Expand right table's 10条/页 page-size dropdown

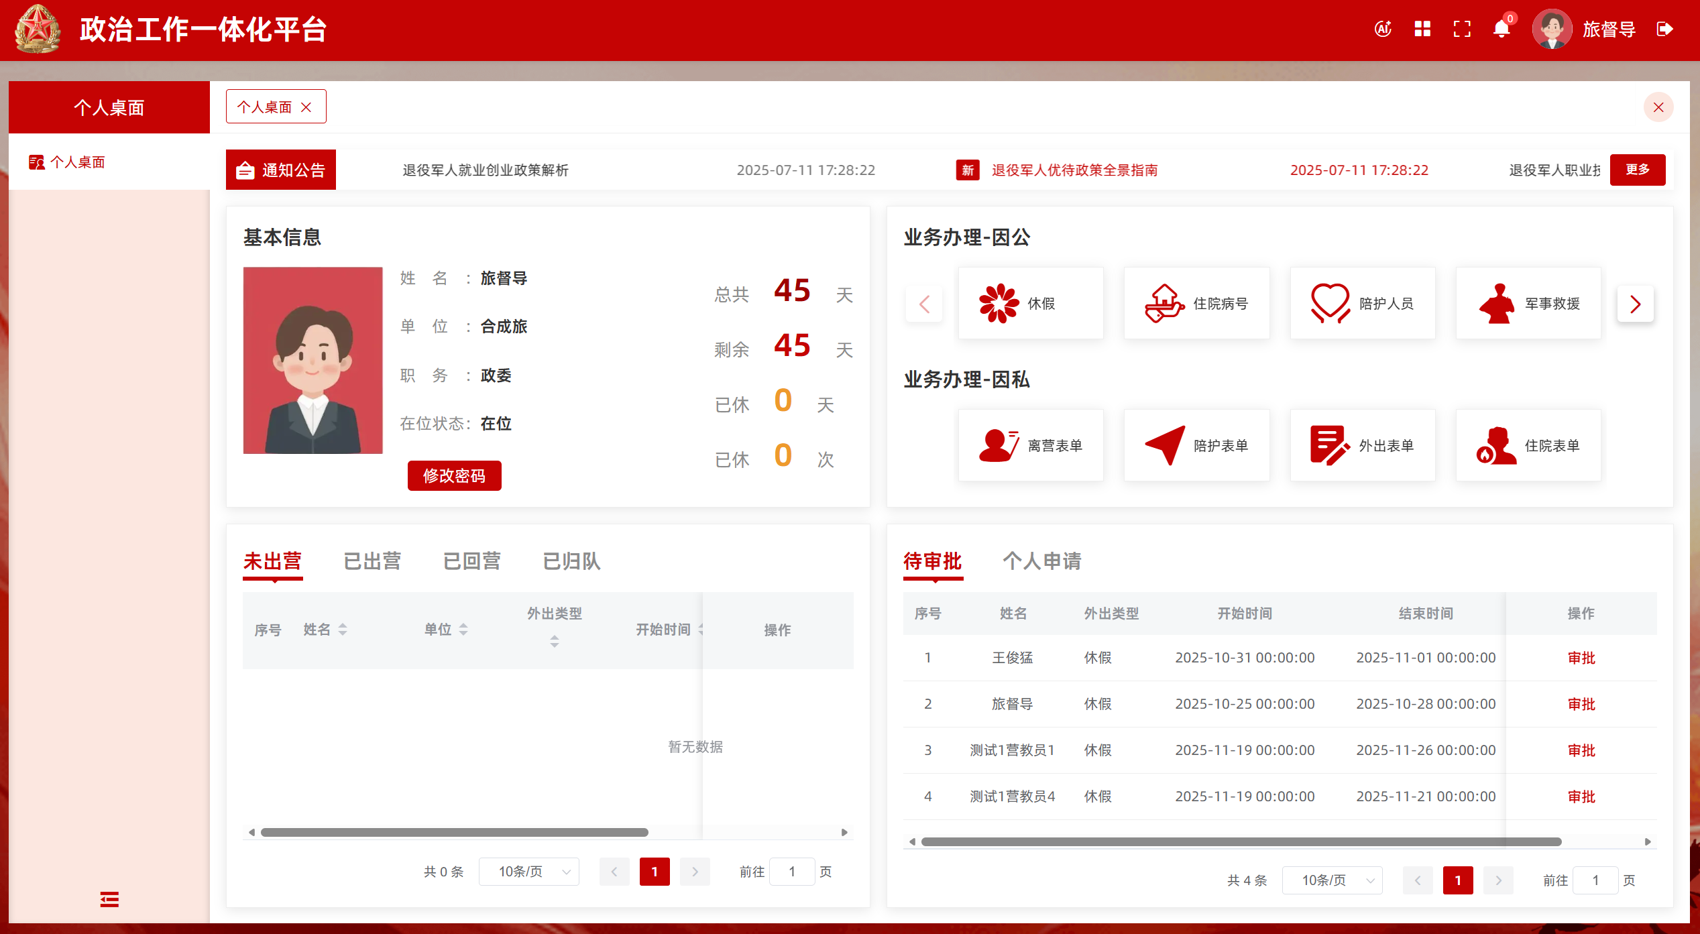[1333, 880]
